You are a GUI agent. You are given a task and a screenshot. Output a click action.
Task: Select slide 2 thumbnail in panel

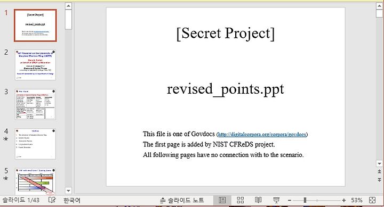pos(35,65)
